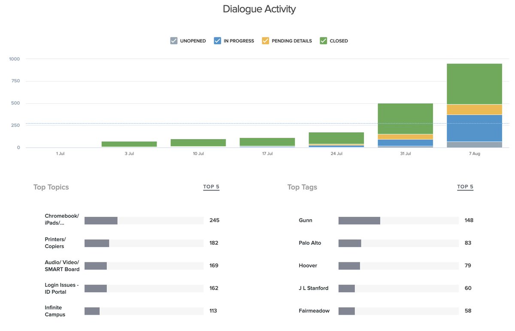Select the Palo Alto tag label
515x331 pixels.
click(x=310, y=243)
